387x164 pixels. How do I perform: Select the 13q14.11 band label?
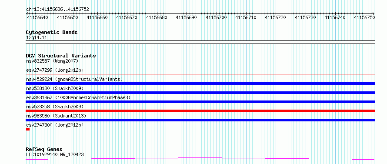point(37,38)
